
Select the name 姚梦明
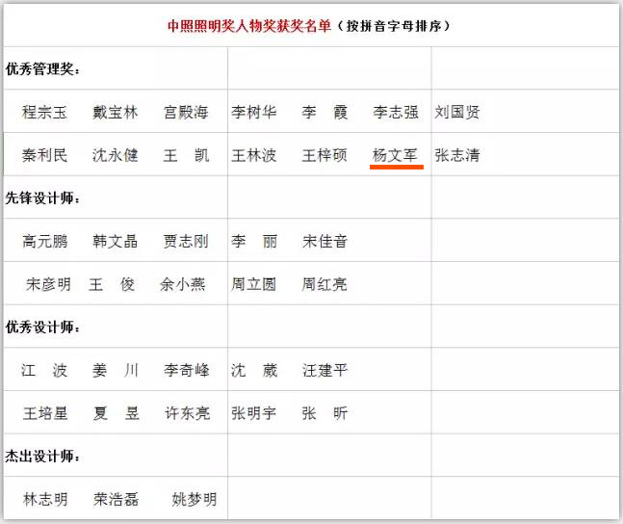(194, 499)
